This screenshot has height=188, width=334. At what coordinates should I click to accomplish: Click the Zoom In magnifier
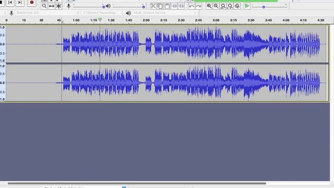[209, 6]
